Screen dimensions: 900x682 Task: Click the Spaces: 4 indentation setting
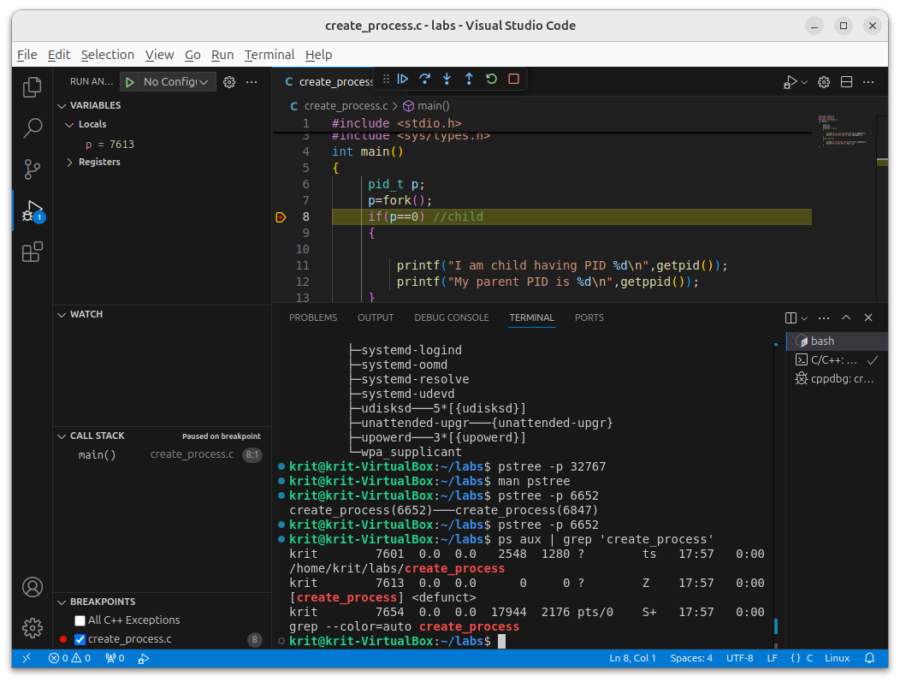tap(691, 658)
